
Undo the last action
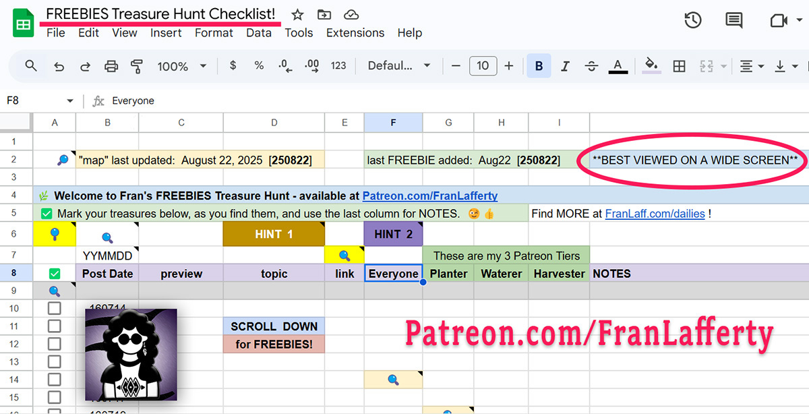(x=59, y=66)
